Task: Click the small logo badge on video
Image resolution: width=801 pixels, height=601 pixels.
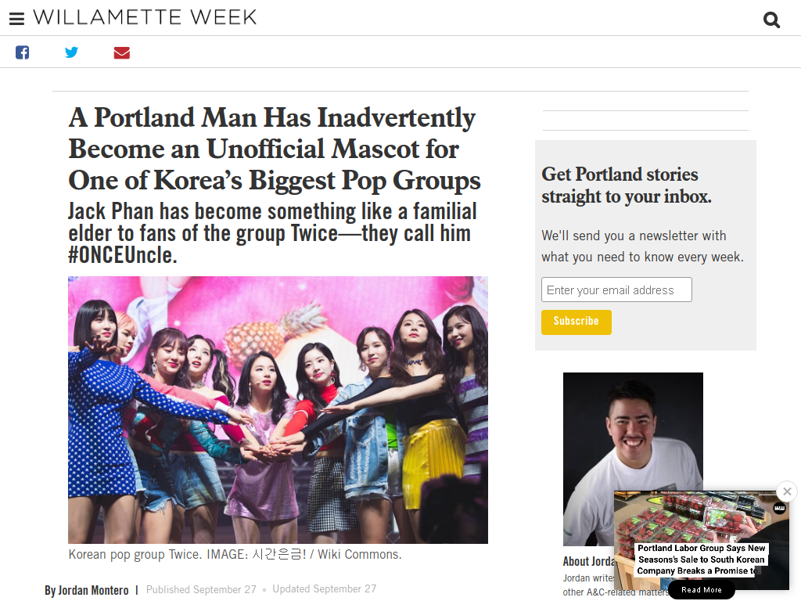Action: coord(780,507)
